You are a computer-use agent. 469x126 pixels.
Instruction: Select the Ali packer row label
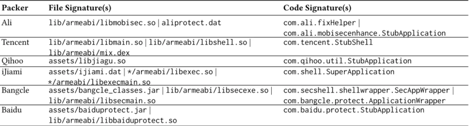tap(6, 23)
